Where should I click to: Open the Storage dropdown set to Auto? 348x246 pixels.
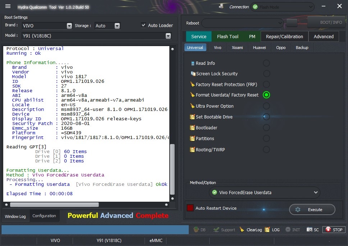(107, 26)
